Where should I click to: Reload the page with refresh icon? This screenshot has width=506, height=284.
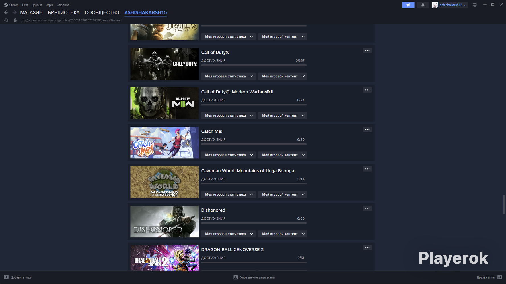6,20
